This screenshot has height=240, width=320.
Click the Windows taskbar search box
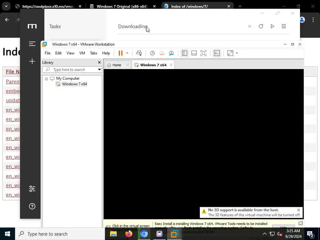pyautogui.click(x=60, y=234)
